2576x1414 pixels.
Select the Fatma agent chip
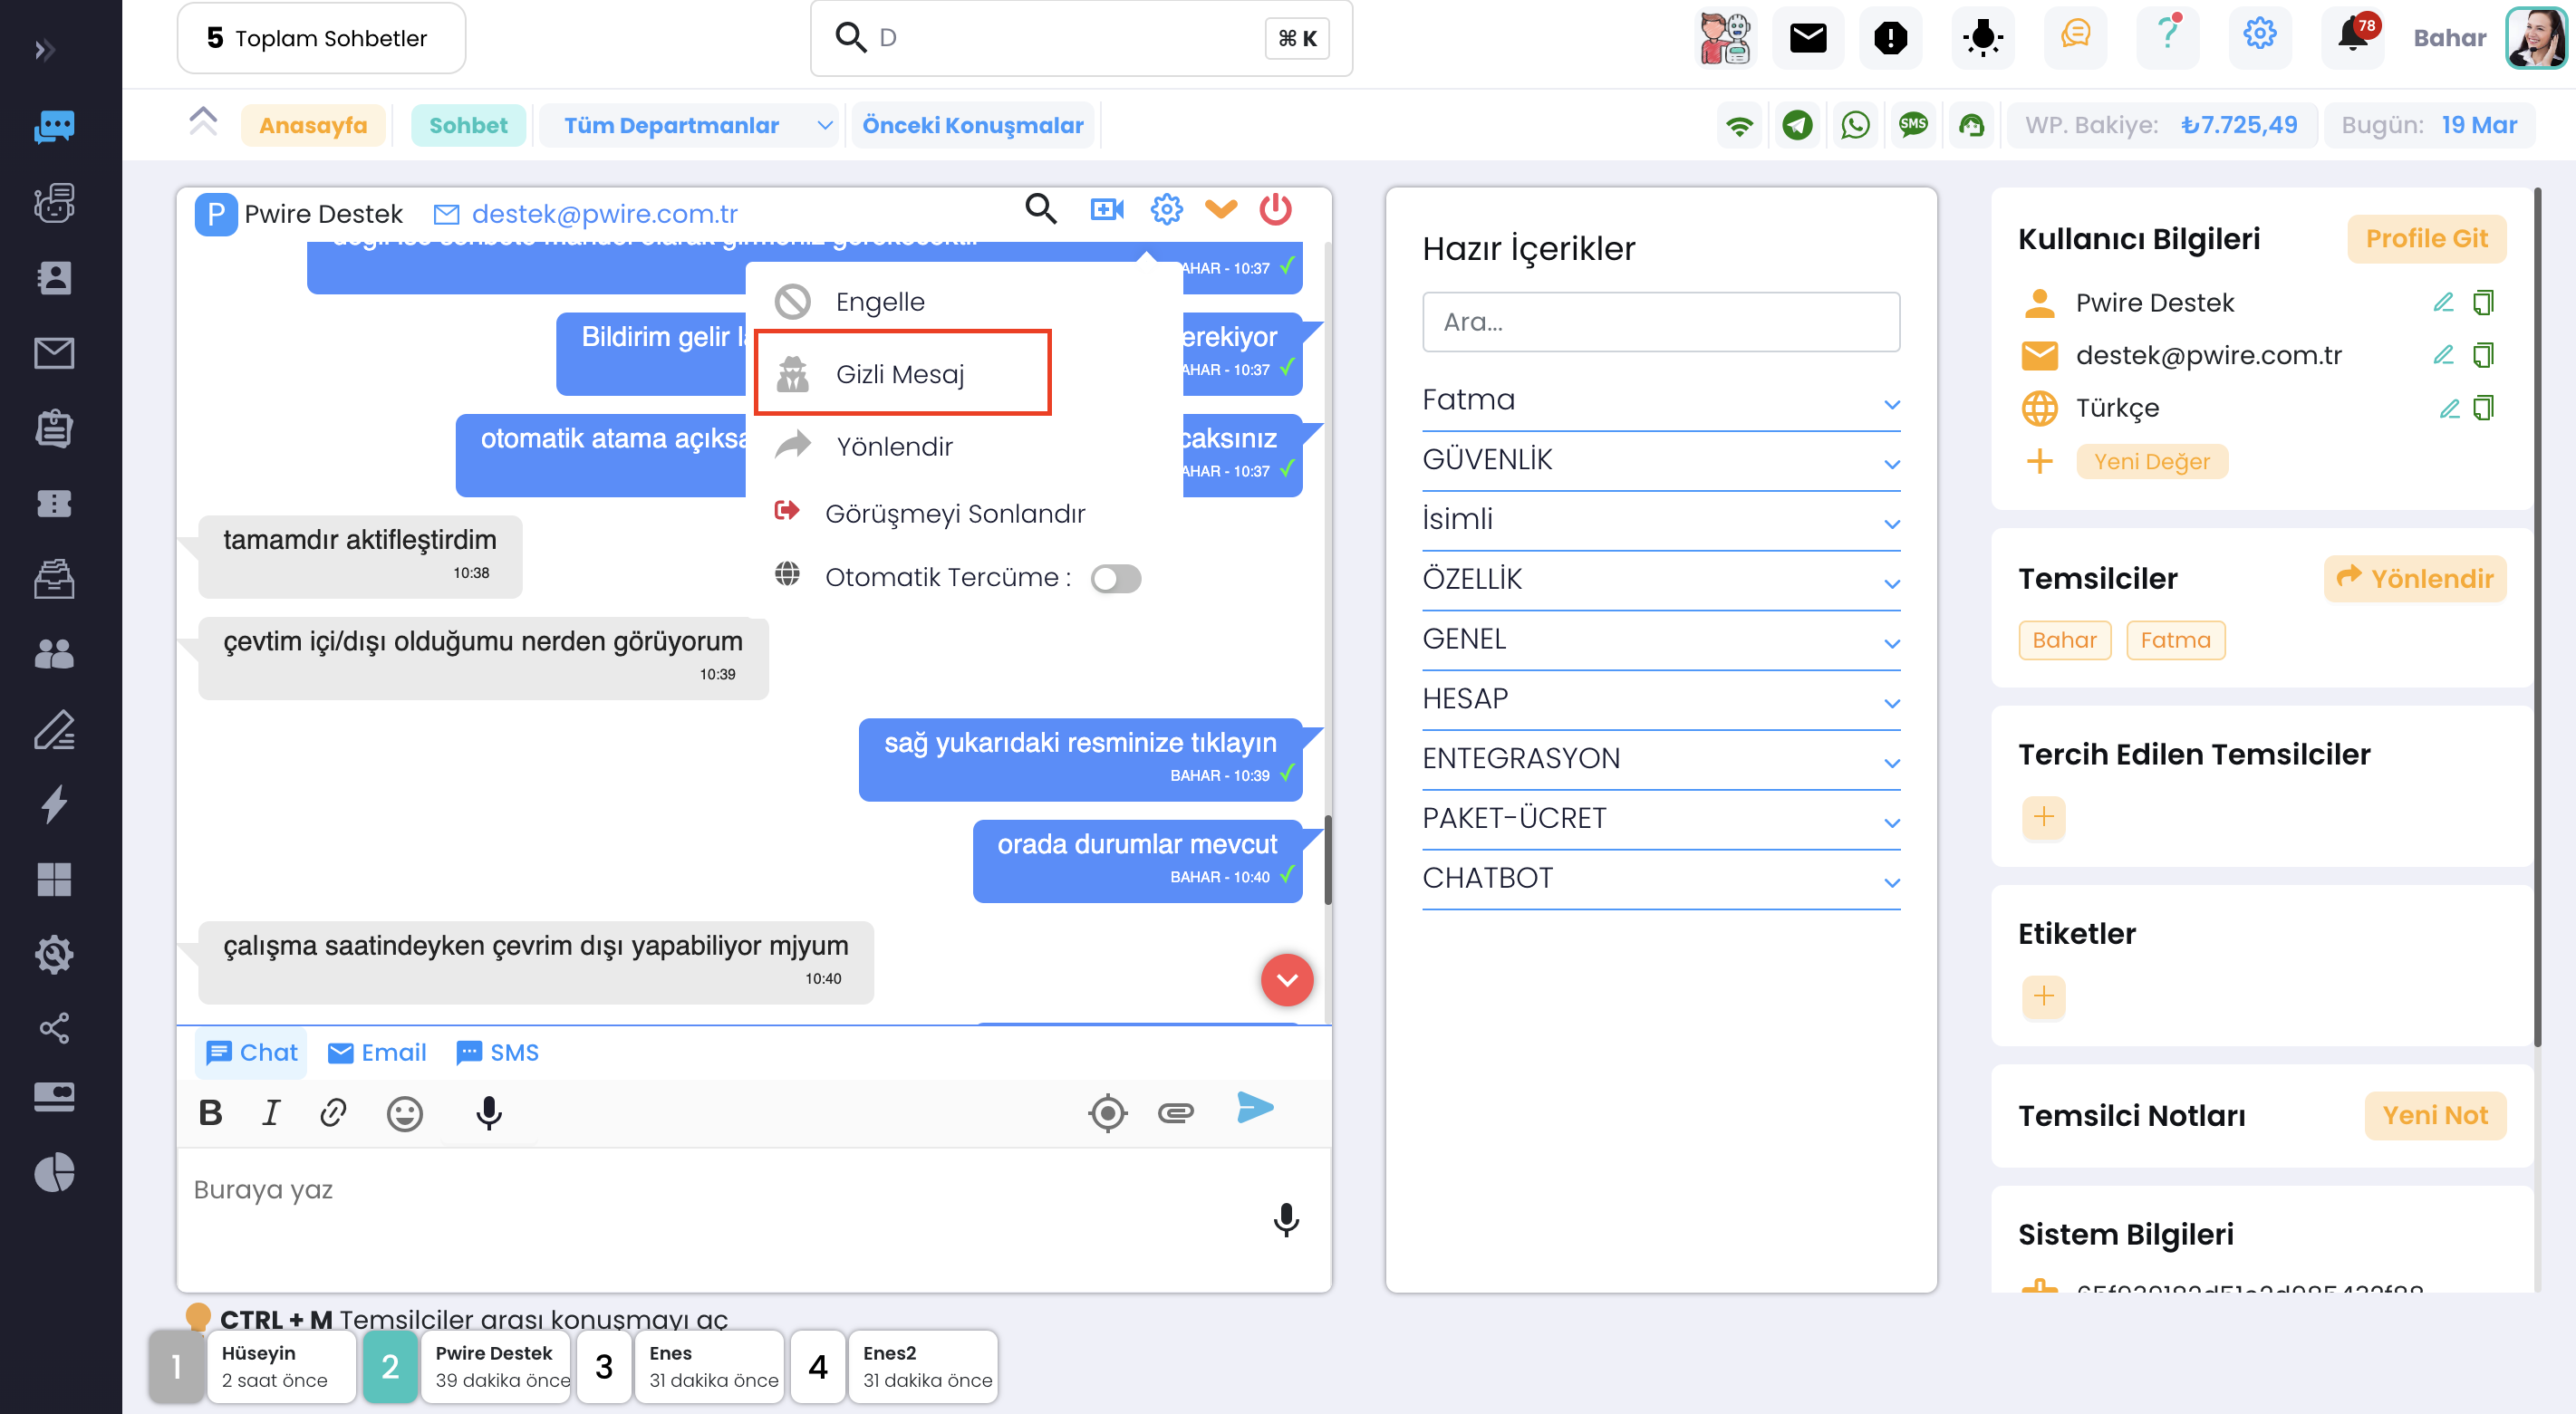click(2175, 640)
